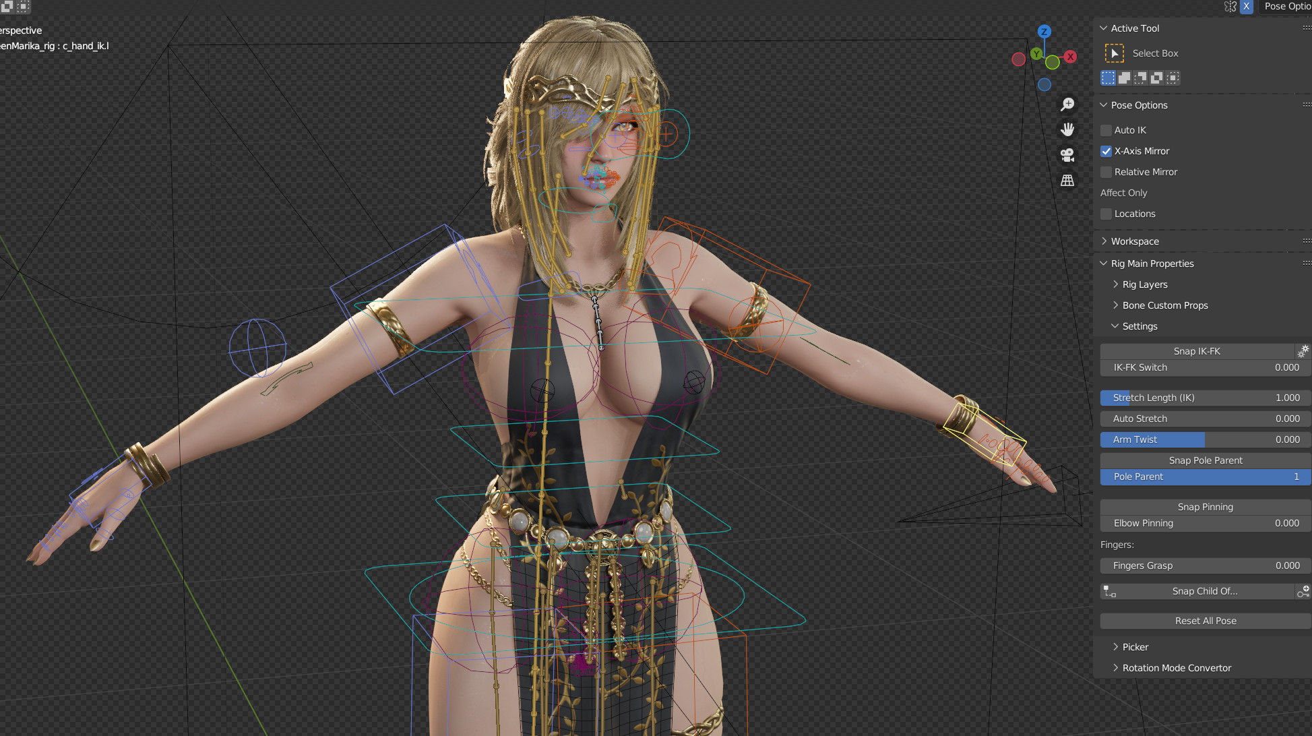Open the Pose Options header dropdown

pyautogui.click(x=1286, y=6)
